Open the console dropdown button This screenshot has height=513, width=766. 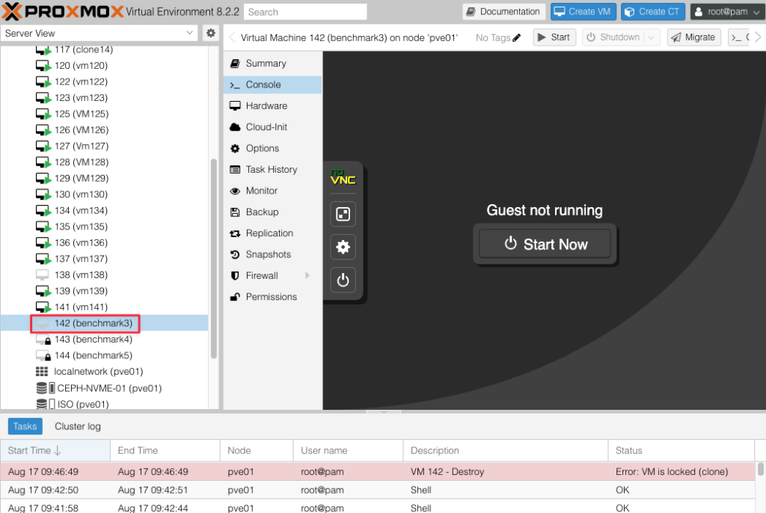[738, 37]
